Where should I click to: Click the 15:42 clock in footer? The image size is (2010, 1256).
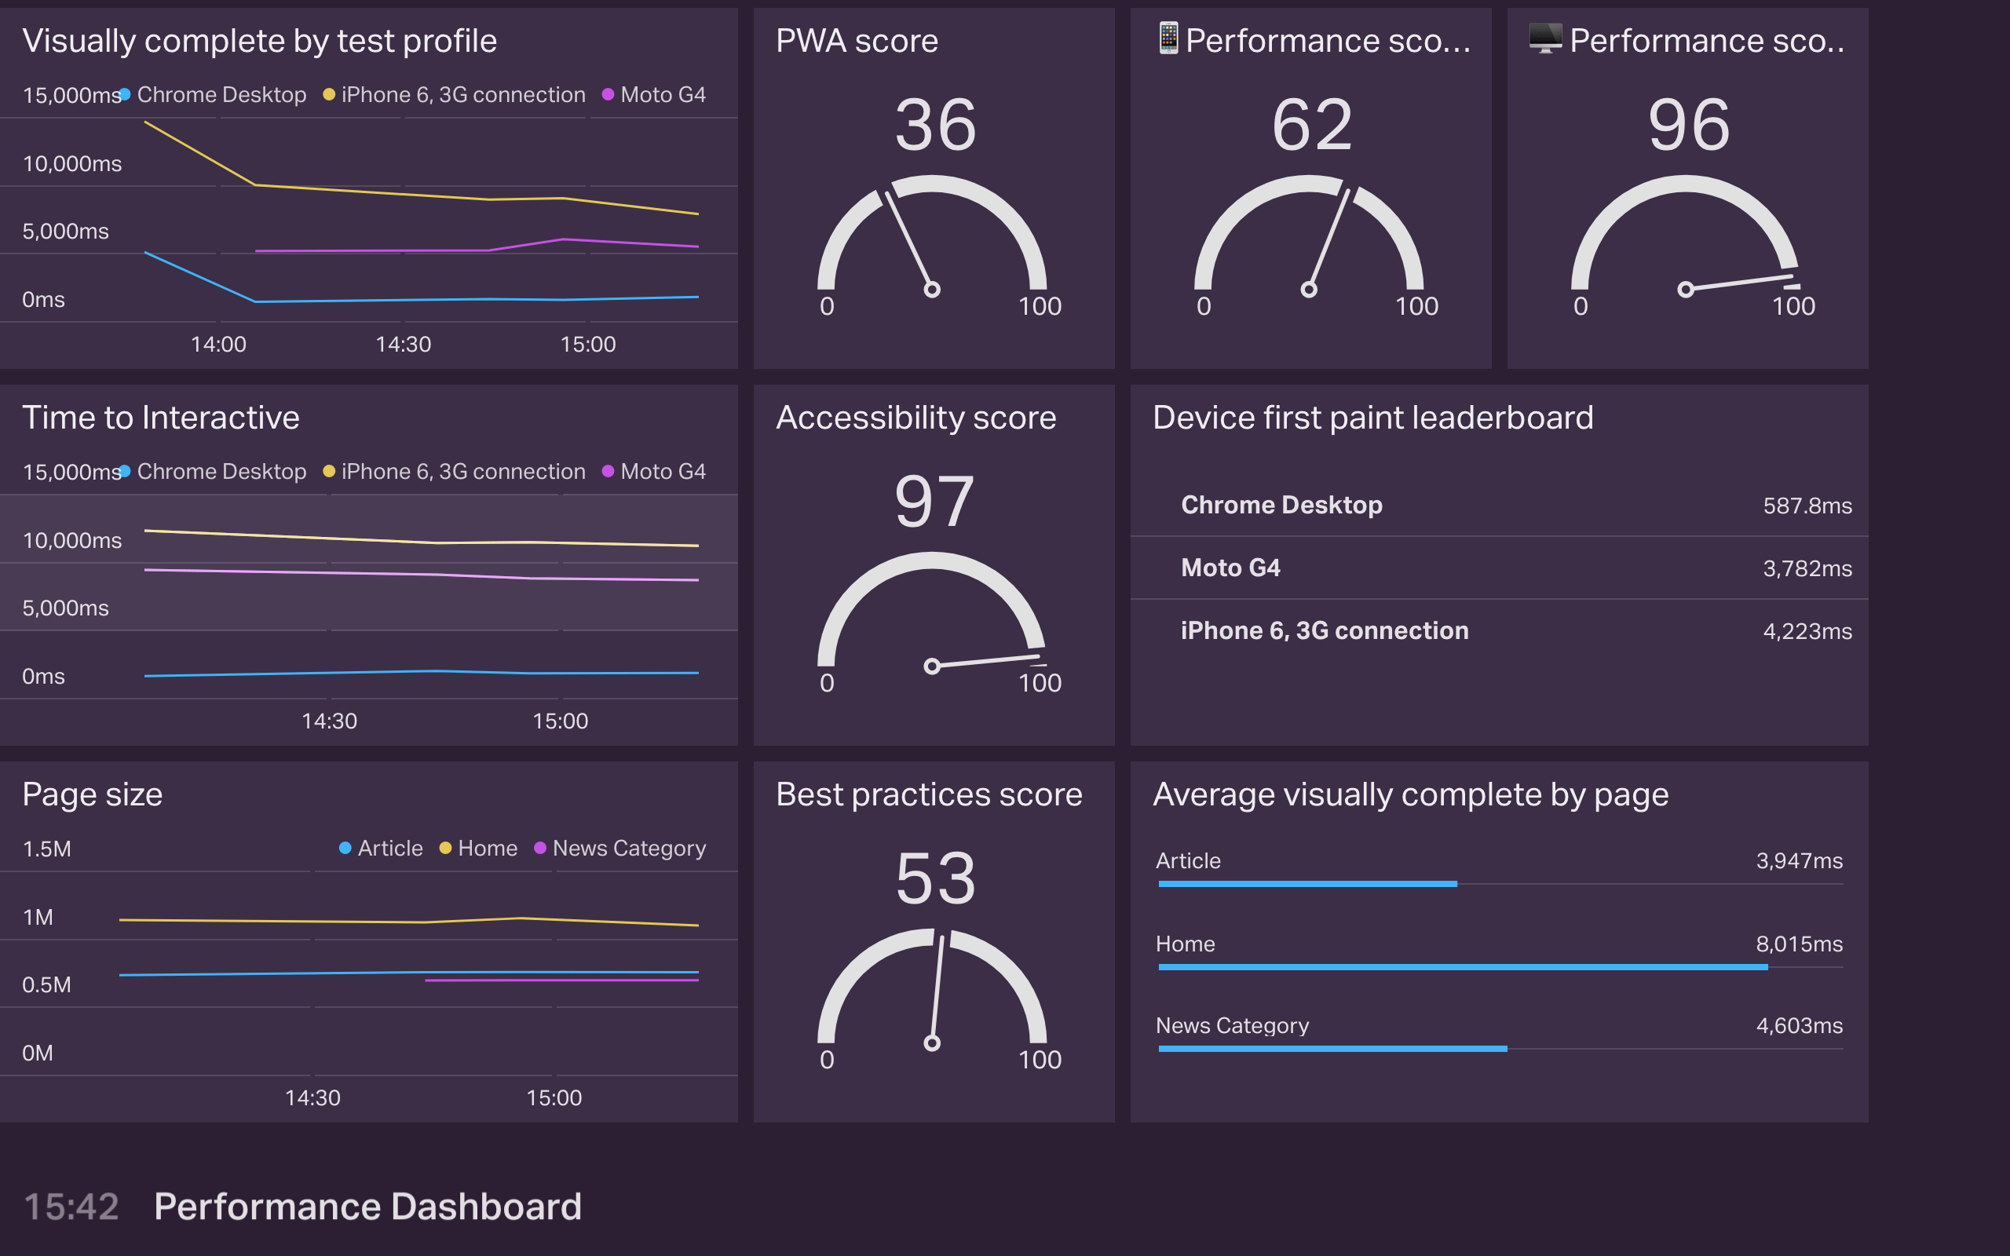click(x=71, y=1207)
